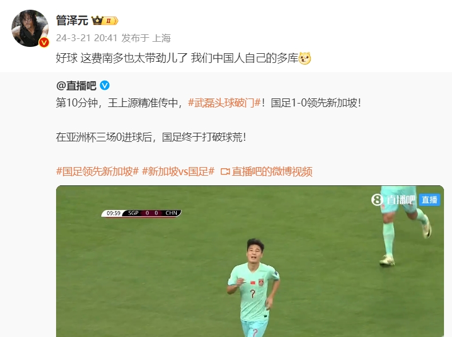Click the 直播 live badge on video
This screenshot has height=337, width=452.
point(429,200)
